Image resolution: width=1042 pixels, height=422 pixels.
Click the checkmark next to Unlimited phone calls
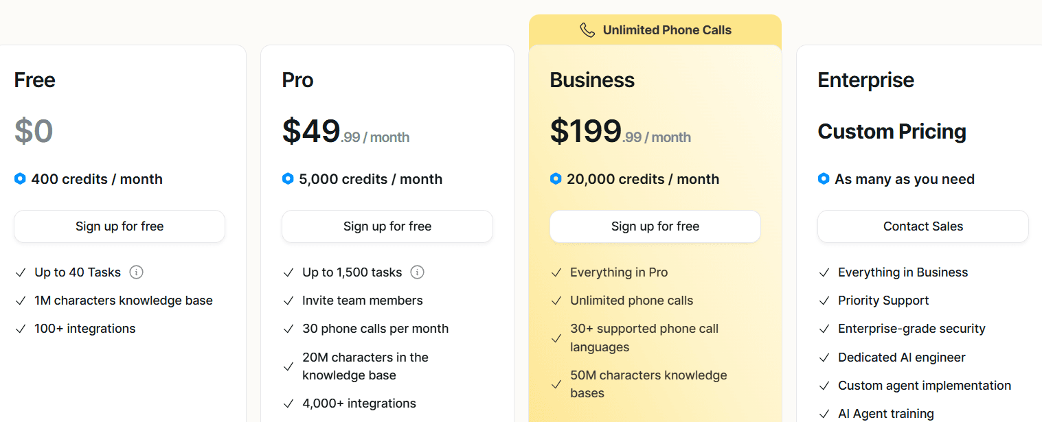(x=556, y=300)
